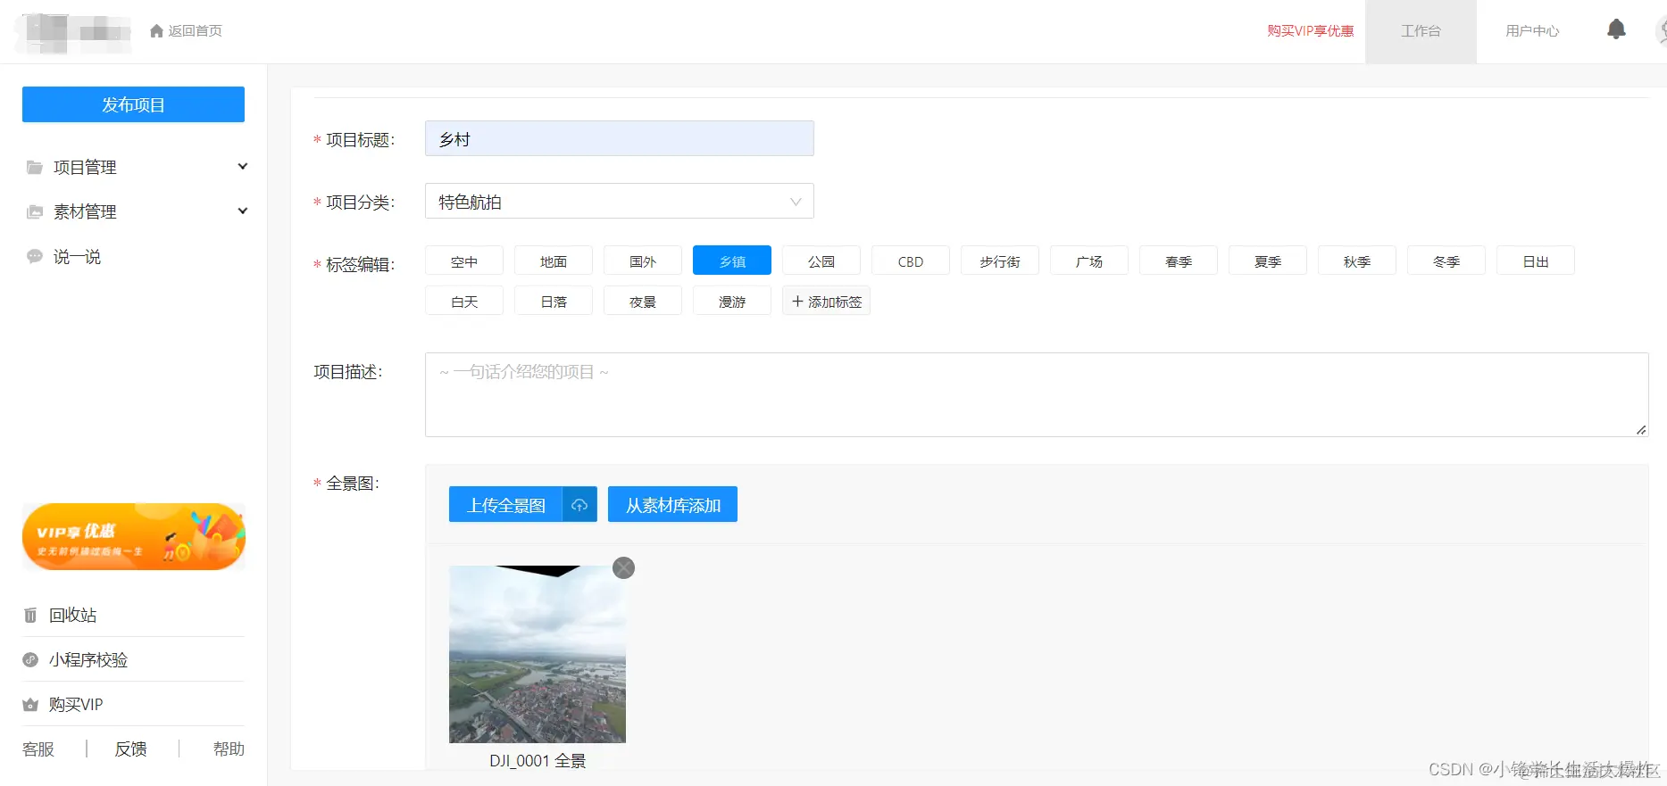Click the 说一说 chat bubble icon
Screen dimensions: 1667x786
point(35,256)
